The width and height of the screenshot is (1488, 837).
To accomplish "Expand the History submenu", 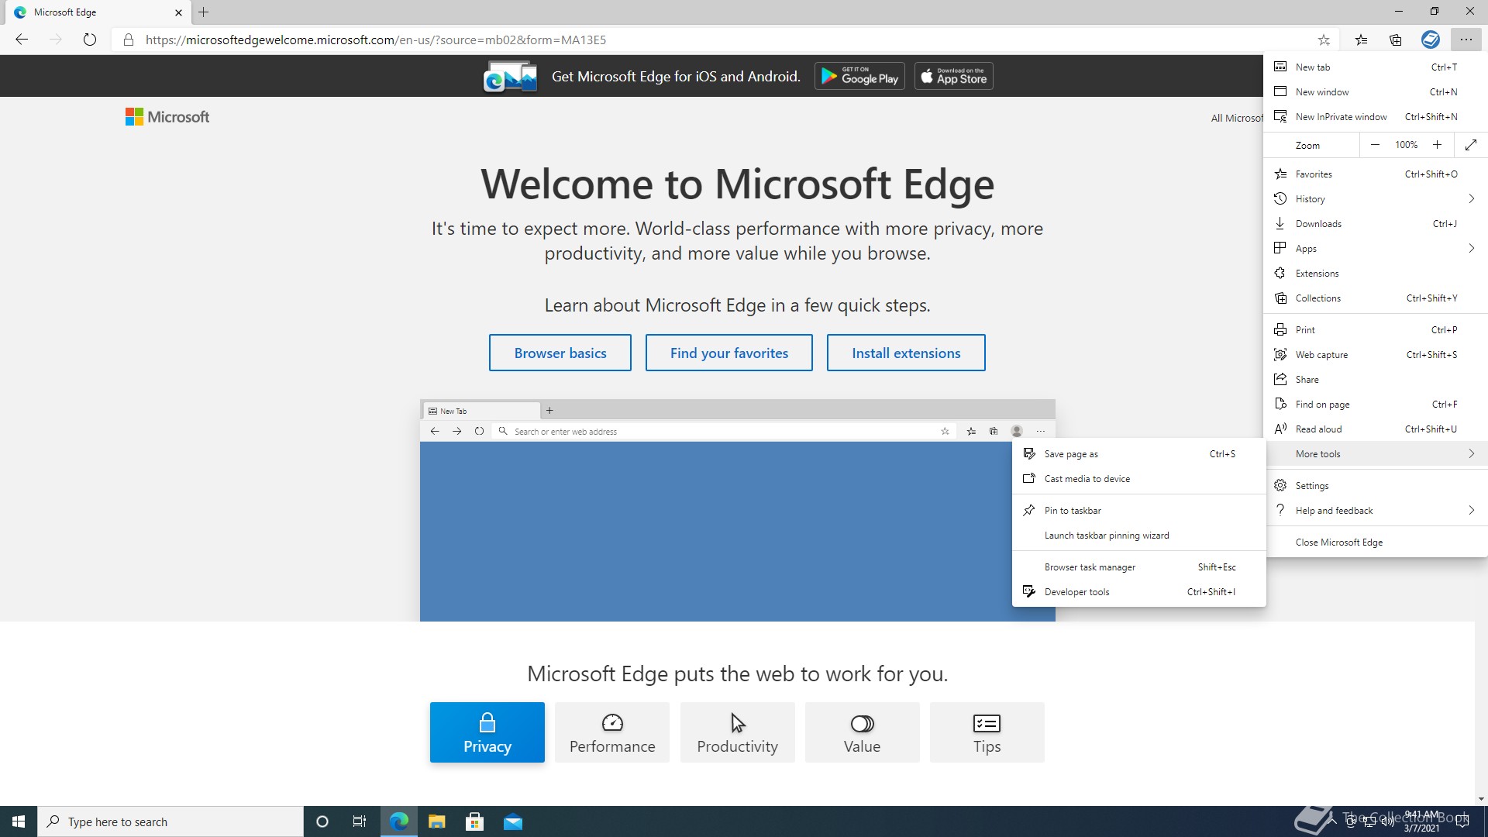I will [x=1376, y=199].
